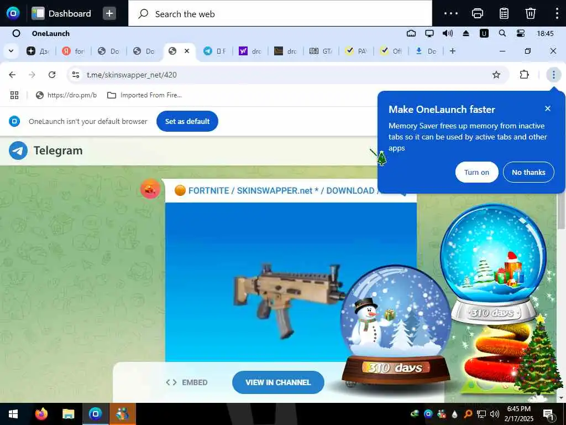Open vertical dots menu at top-right corner
566x425 pixels.
click(x=557, y=13)
